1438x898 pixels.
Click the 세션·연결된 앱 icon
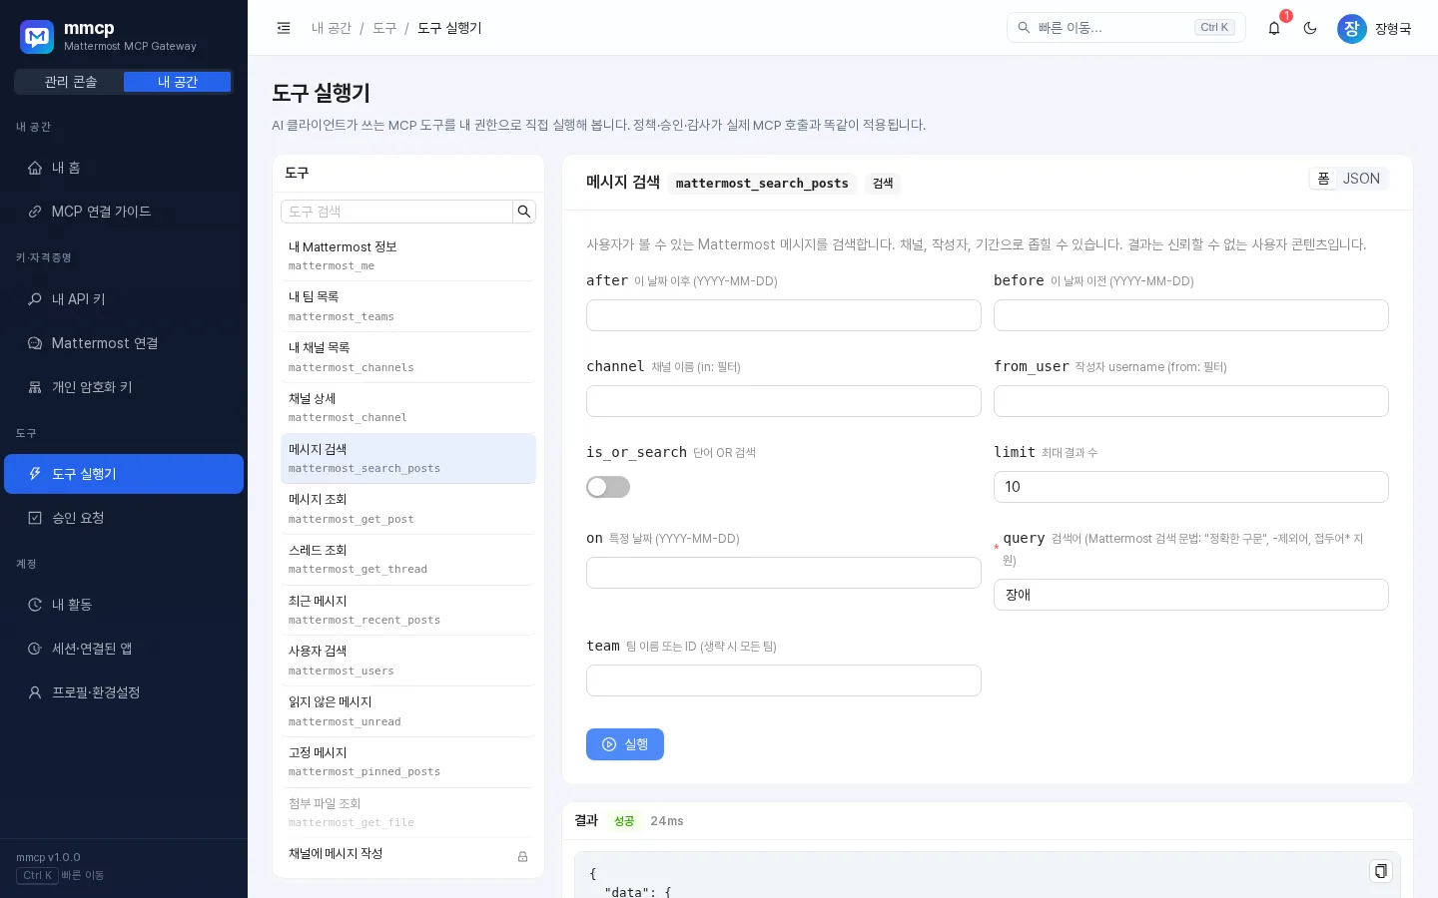[x=35, y=649]
